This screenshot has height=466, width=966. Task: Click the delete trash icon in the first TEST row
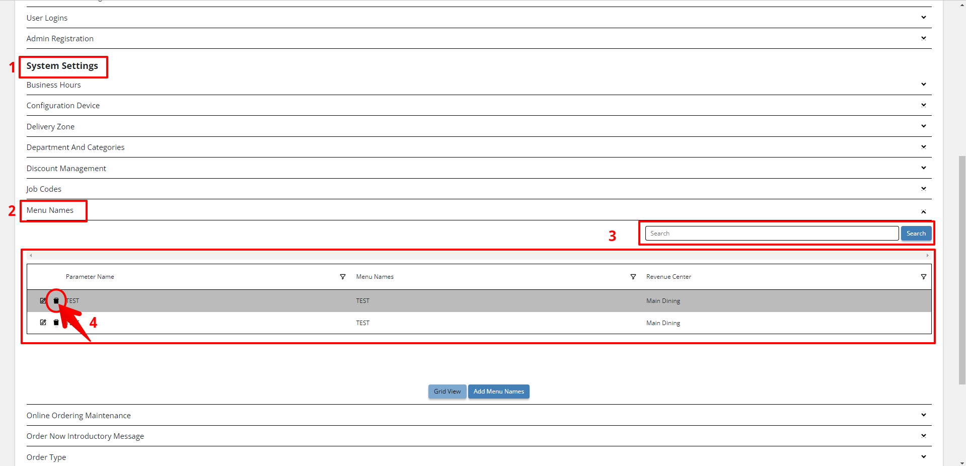(56, 300)
